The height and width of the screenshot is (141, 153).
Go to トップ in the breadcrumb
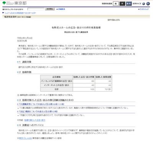point(7,13)
